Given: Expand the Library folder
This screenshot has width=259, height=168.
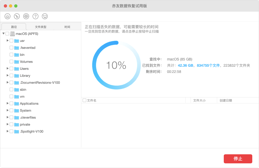Looking at the screenshot, I should 8,75.
